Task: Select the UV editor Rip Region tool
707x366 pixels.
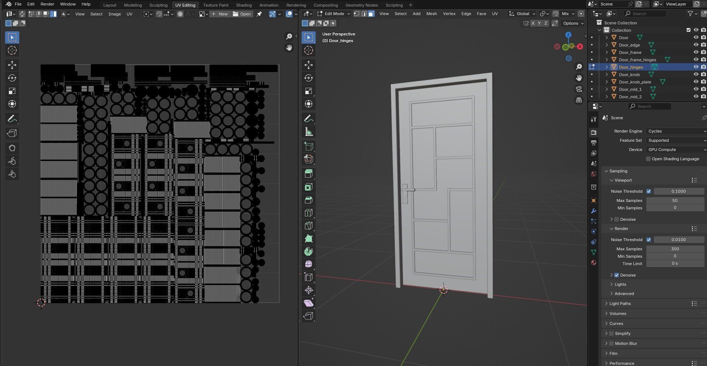Action: click(12, 133)
